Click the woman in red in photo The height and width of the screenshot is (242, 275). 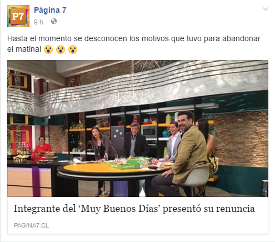pyautogui.click(x=42, y=148)
